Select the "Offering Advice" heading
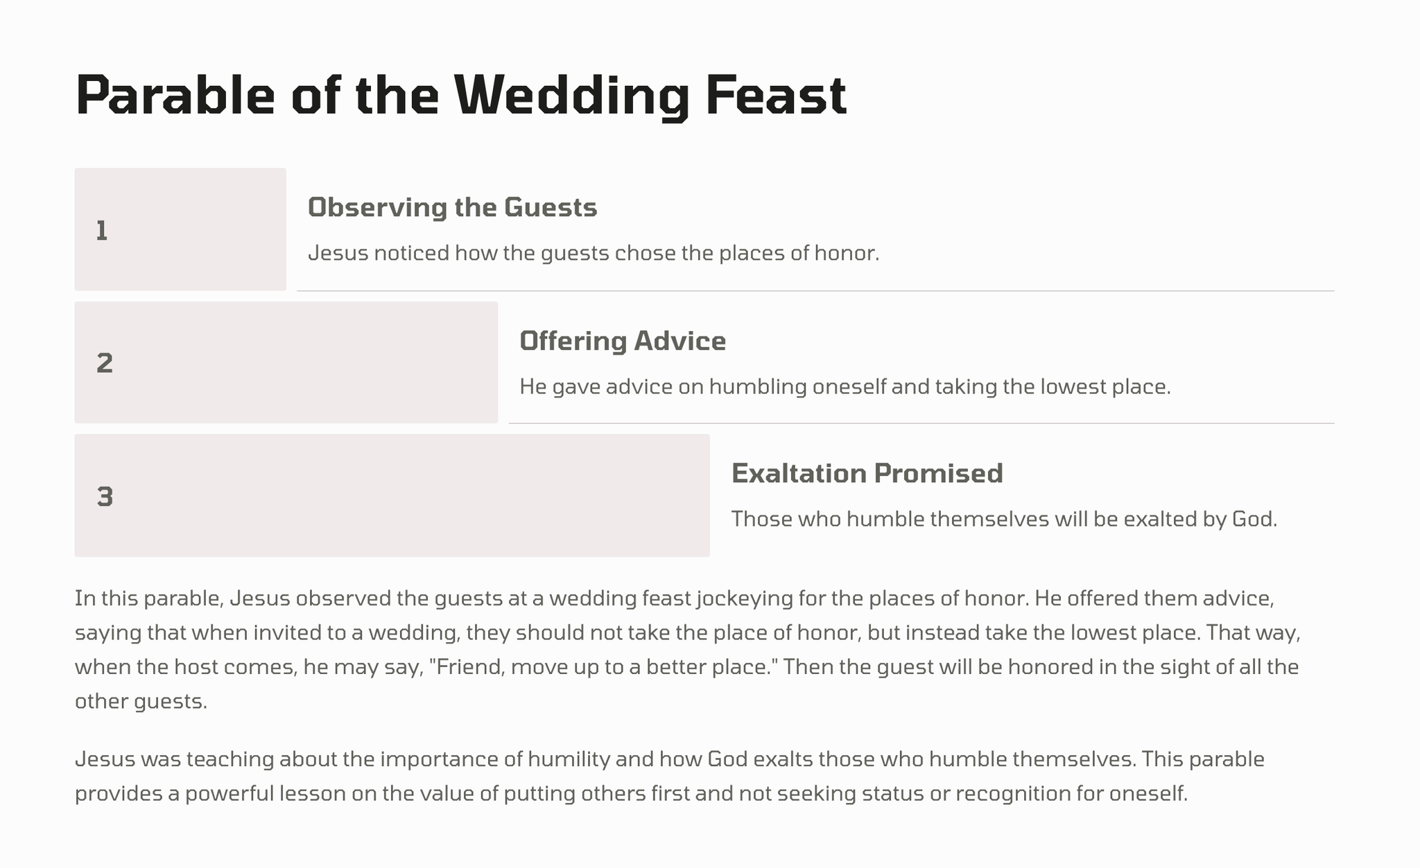 622,341
